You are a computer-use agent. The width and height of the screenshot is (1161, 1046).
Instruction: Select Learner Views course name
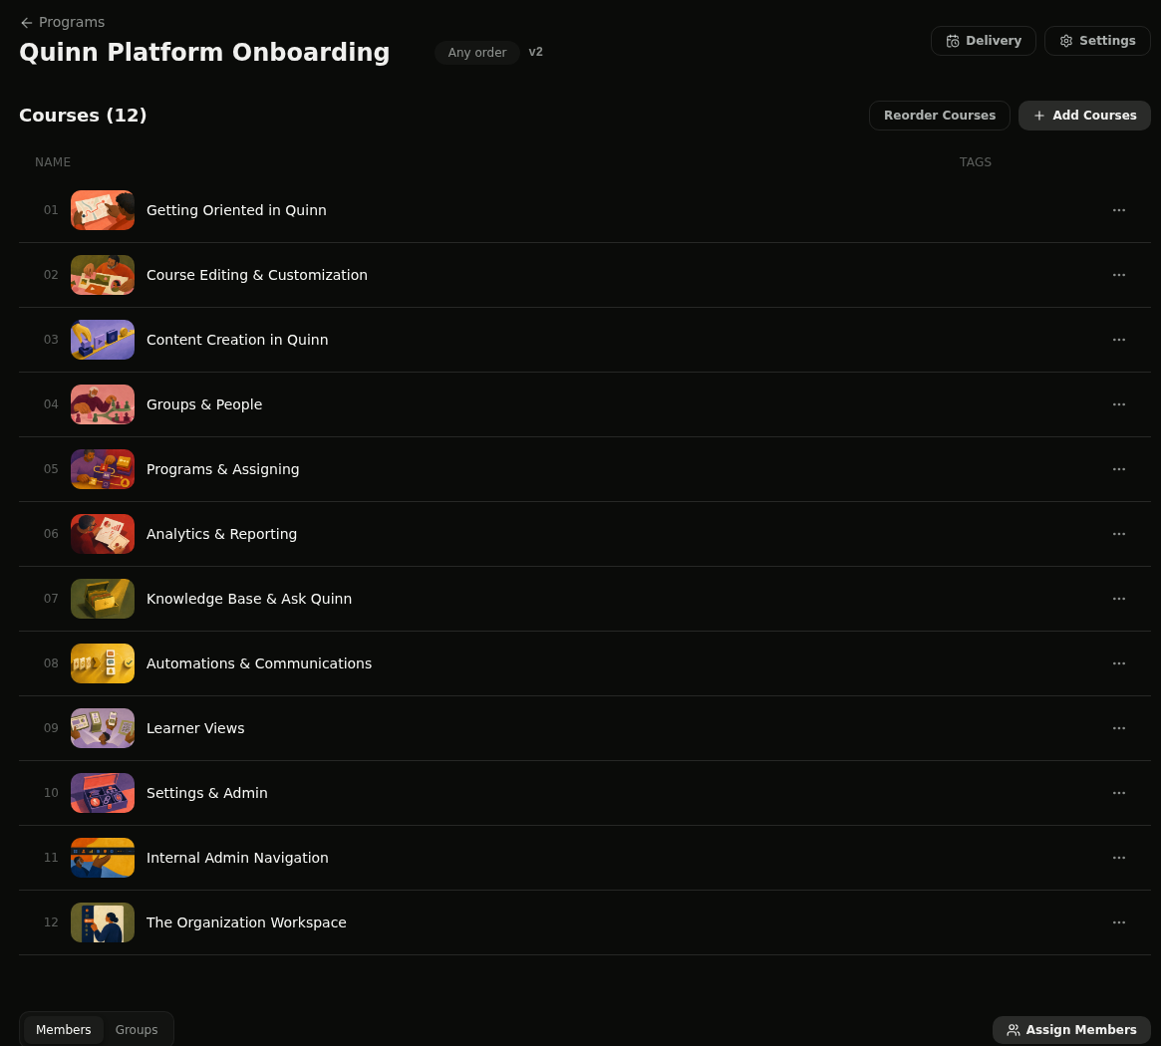(x=195, y=728)
